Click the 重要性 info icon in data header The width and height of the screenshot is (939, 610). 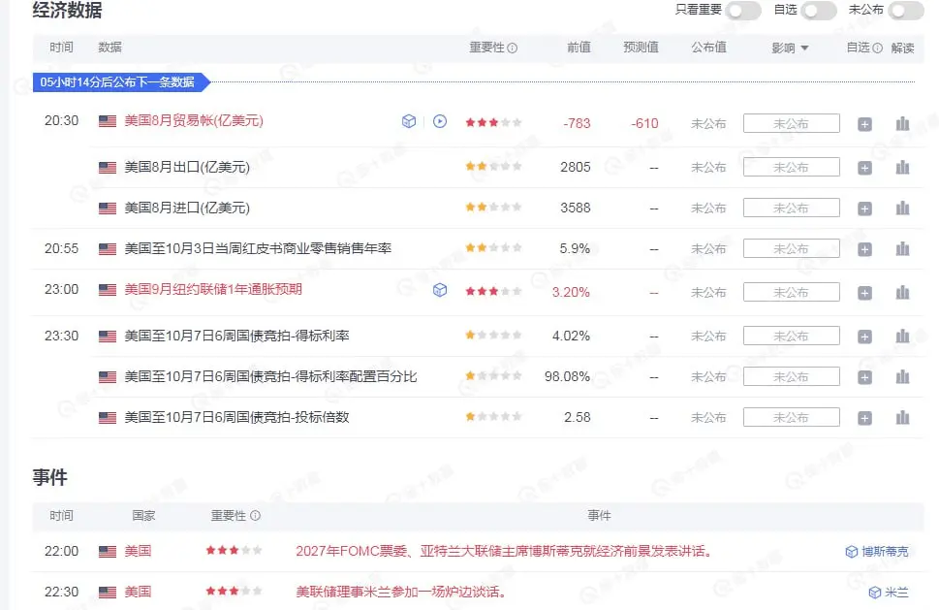coord(512,48)
